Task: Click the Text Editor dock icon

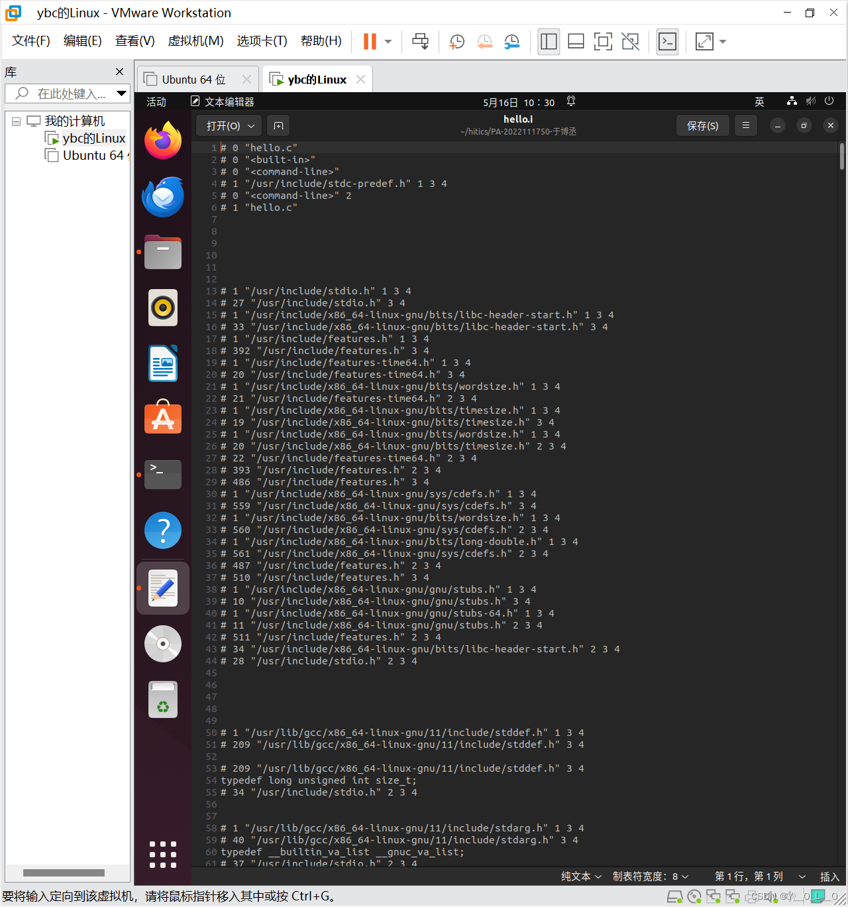Action: [x=163, y=588]
